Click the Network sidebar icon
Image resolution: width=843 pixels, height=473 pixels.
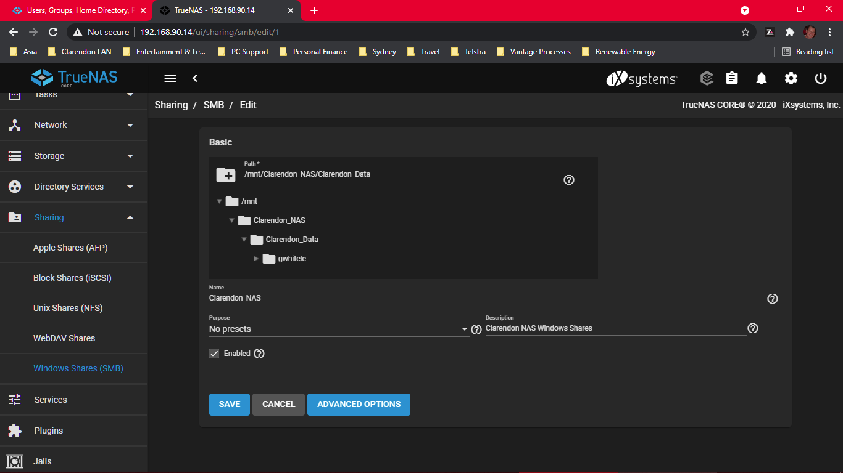click(x=15, y=125)
